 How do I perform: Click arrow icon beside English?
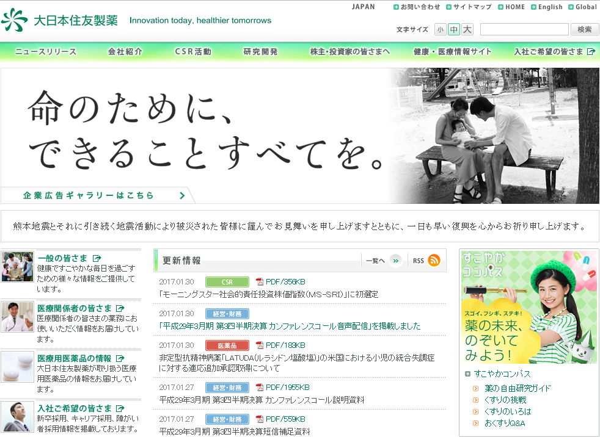[x=533, y=7]
